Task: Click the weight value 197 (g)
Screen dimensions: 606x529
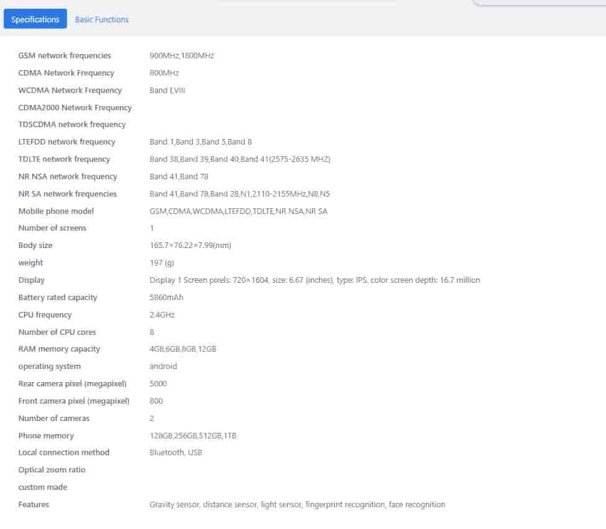Action: pyautogui.click(x=162, y=263)
